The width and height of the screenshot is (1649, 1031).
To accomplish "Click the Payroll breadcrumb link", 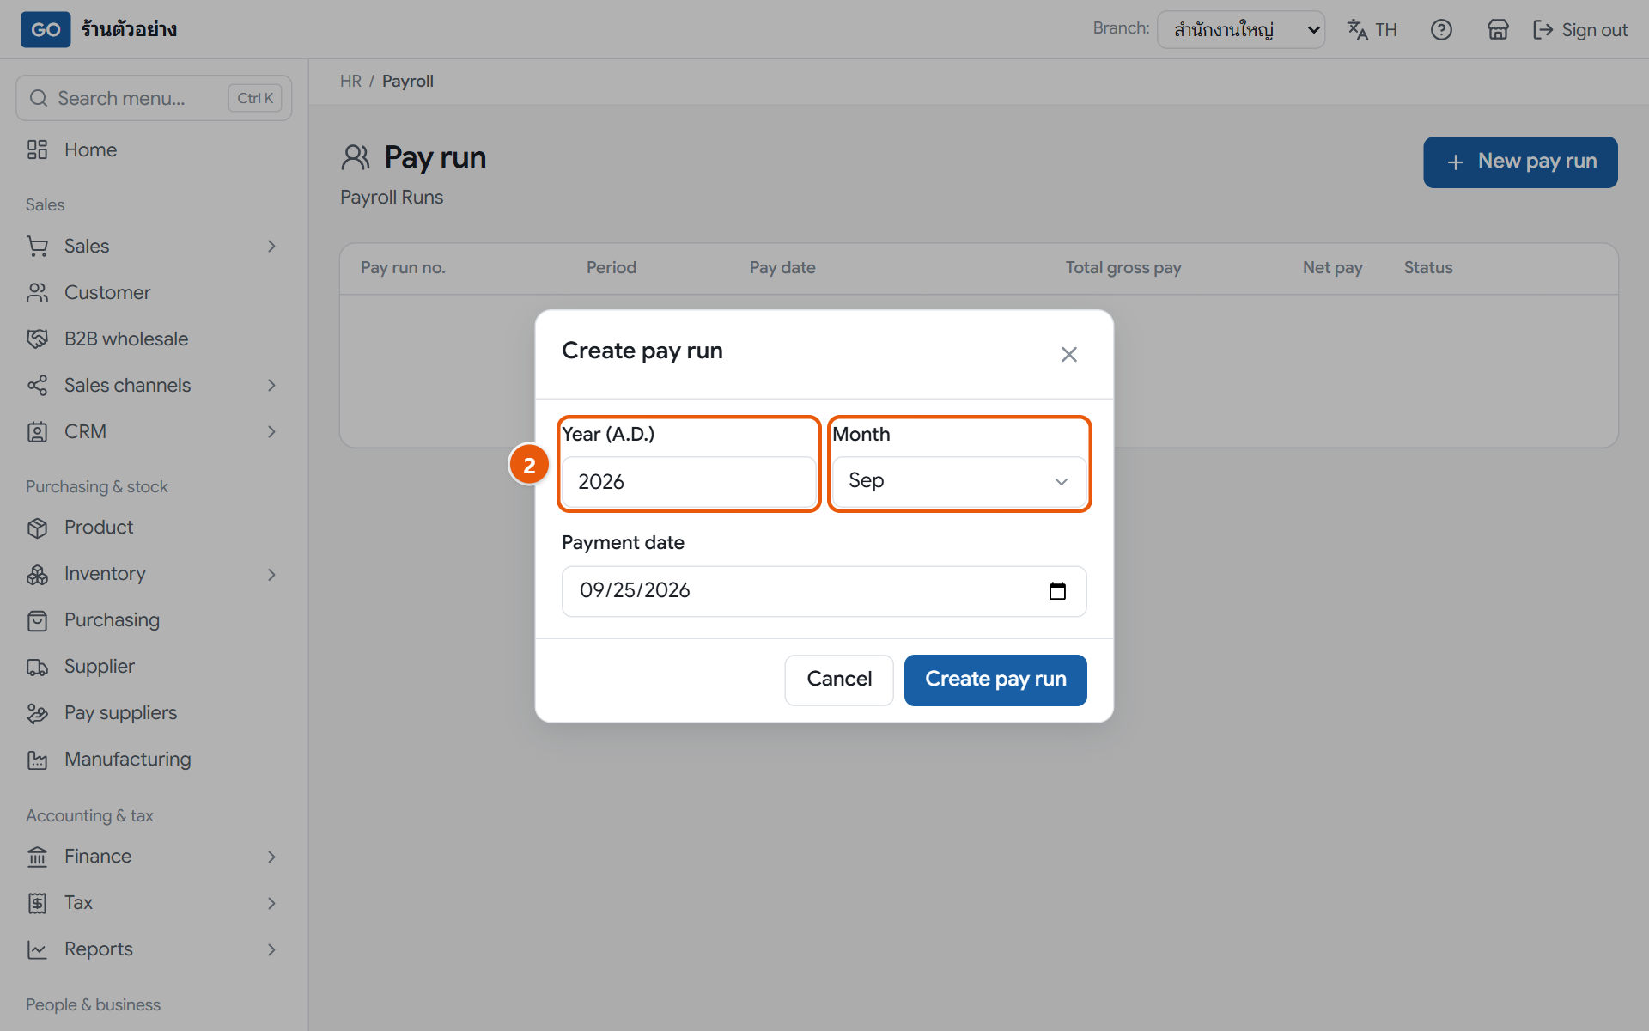I will [x=407, y=81].
